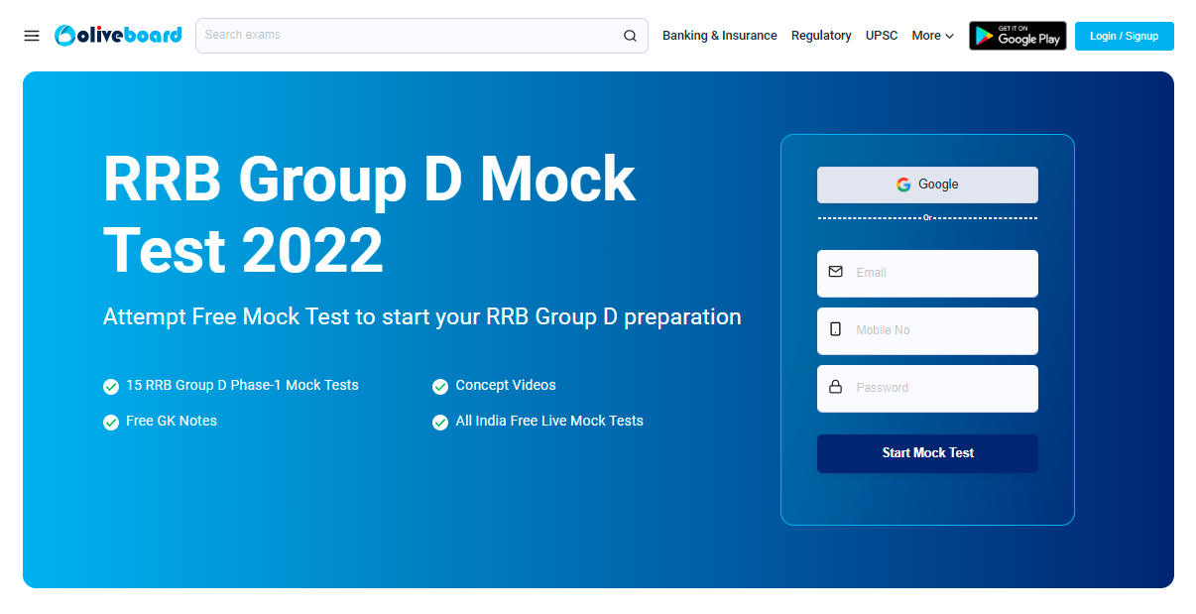The height and width of the screenshot is (614, 1196).
Task: Open Banking & Insurance menu
Action: point(720,36)
